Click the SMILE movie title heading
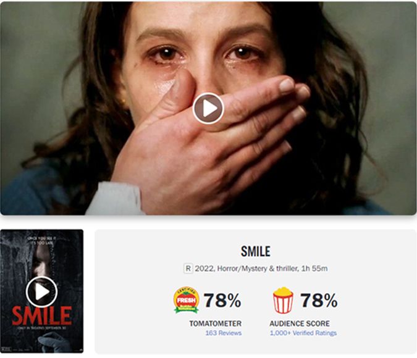 click(x=256, y=251)
